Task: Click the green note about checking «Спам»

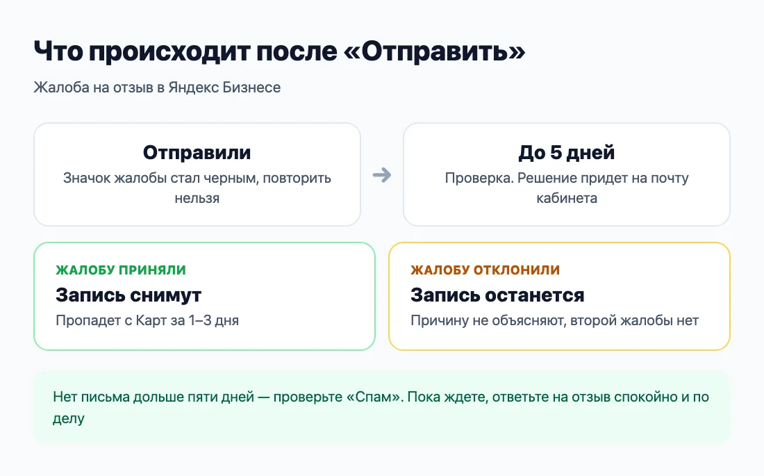Action: (x=381, y=407)
